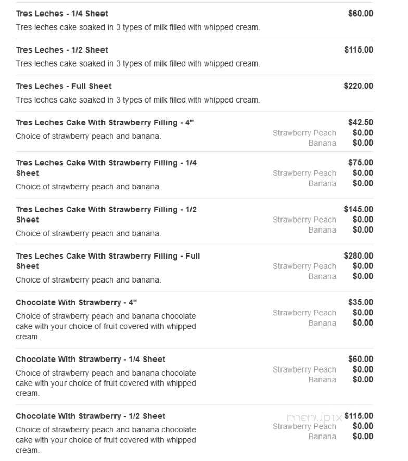Click the $280.00 price
408x461 pixels.
(x=358, y=256)
